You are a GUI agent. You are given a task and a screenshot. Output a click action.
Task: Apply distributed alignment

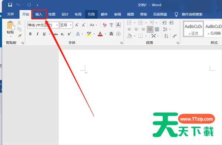157,30
